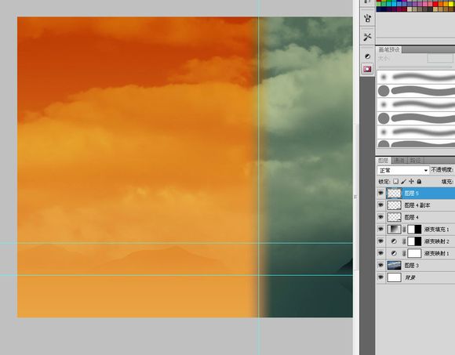This screenshot has height=355, width=455.
Task: Click the lock position move icon
Action: click(x=411, y=181)
